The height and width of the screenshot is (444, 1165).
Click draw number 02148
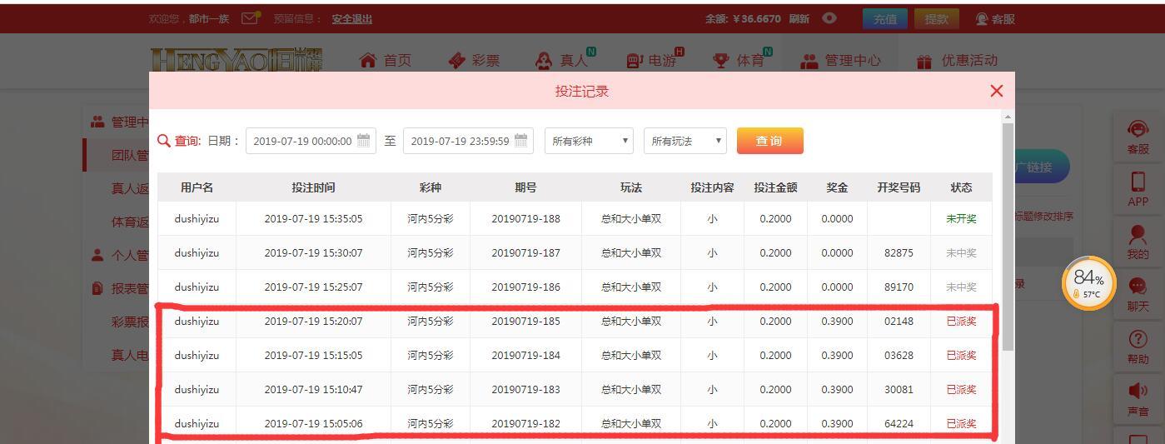[x=899, y=322]
